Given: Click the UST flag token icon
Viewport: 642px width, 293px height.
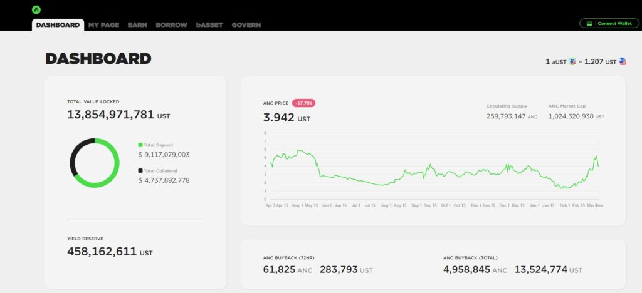Looking at the screenshot, I should click(x=623, y=62).
